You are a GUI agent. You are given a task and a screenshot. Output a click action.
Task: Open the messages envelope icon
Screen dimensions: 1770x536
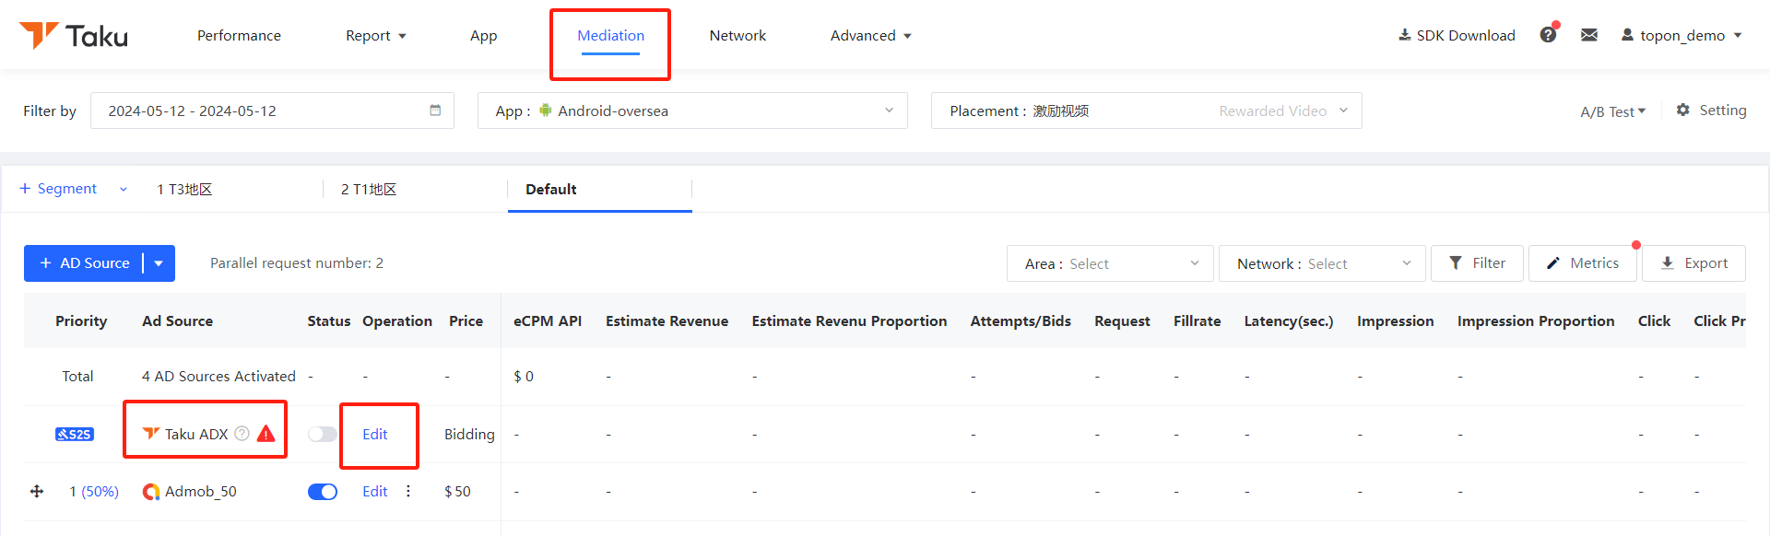coord(1589,35)
